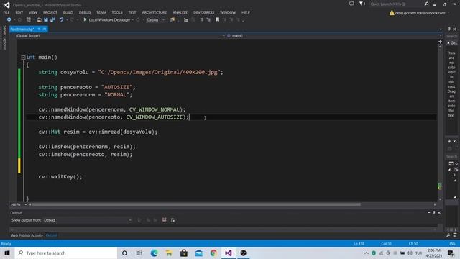
Task: Select Output tab at the bottom
Action: (51, 235)
